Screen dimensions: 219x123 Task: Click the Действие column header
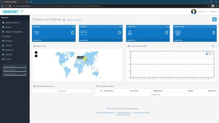(x=212, y=91)
